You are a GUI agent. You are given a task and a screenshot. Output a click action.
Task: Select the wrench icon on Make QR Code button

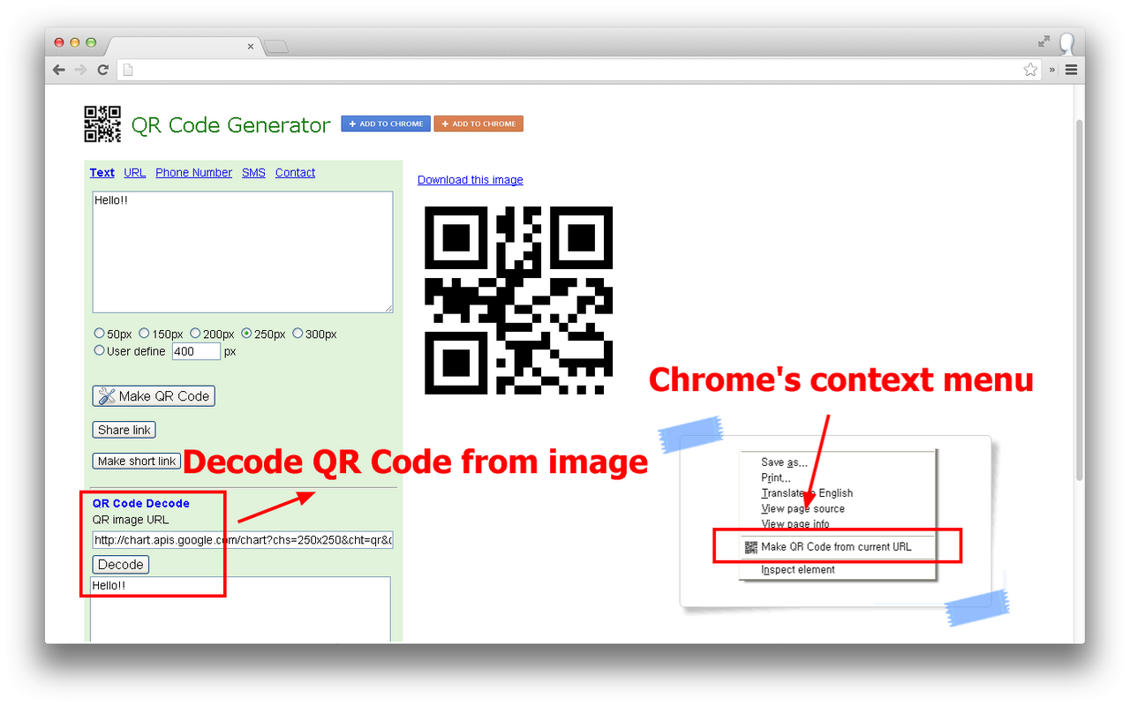tap(109, 395)
